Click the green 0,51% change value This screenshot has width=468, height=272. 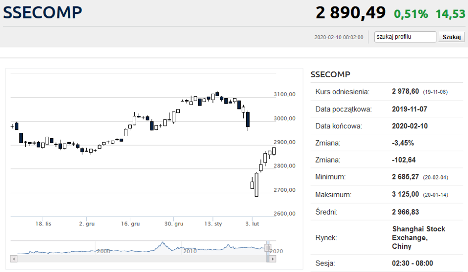[411, 14]
